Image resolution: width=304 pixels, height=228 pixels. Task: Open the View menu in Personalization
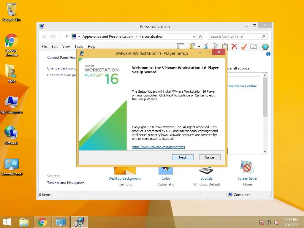66,47
